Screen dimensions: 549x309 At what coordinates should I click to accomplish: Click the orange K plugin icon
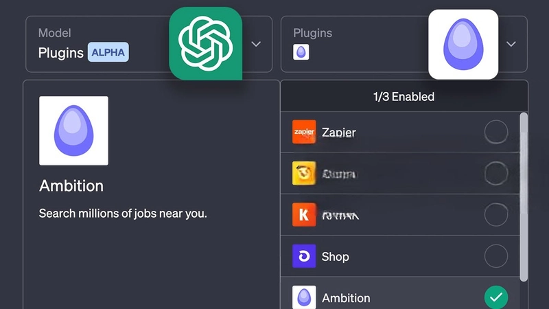point(304,215)
